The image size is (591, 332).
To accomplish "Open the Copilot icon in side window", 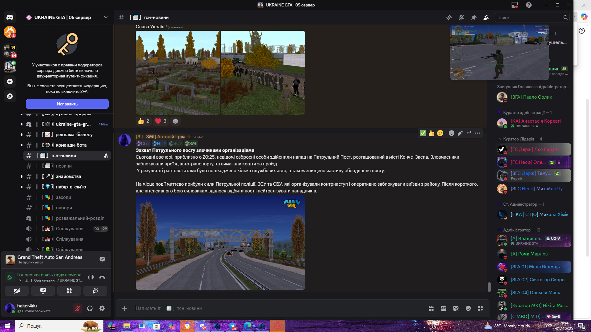I will [584, 17].
